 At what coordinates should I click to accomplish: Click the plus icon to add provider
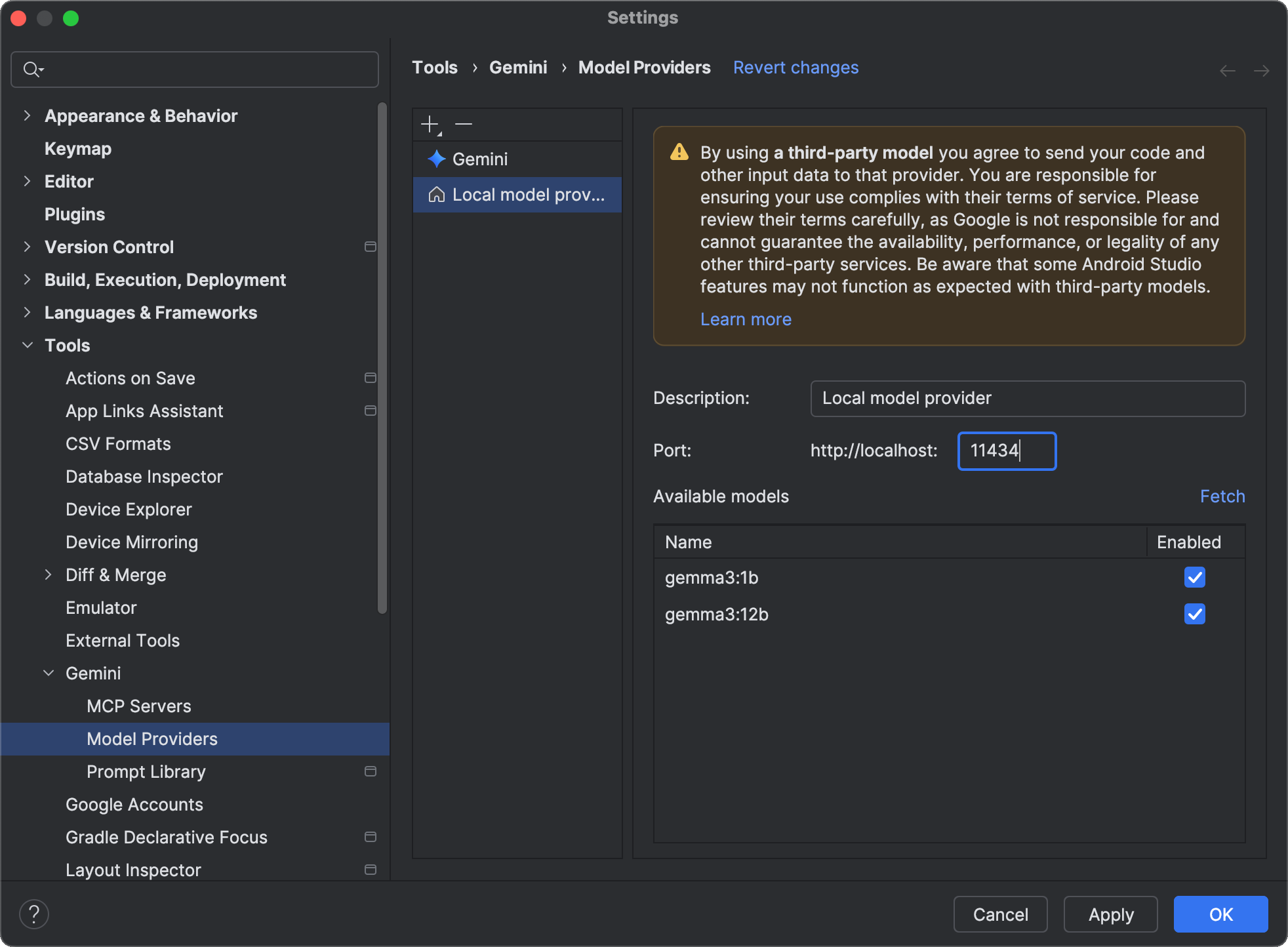point(430,124)
